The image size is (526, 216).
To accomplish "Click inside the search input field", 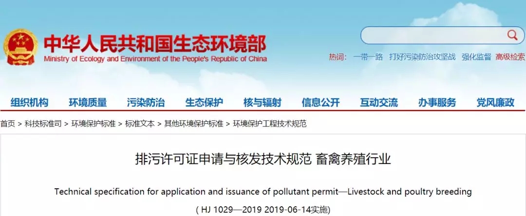I will [x=433, y=36].
